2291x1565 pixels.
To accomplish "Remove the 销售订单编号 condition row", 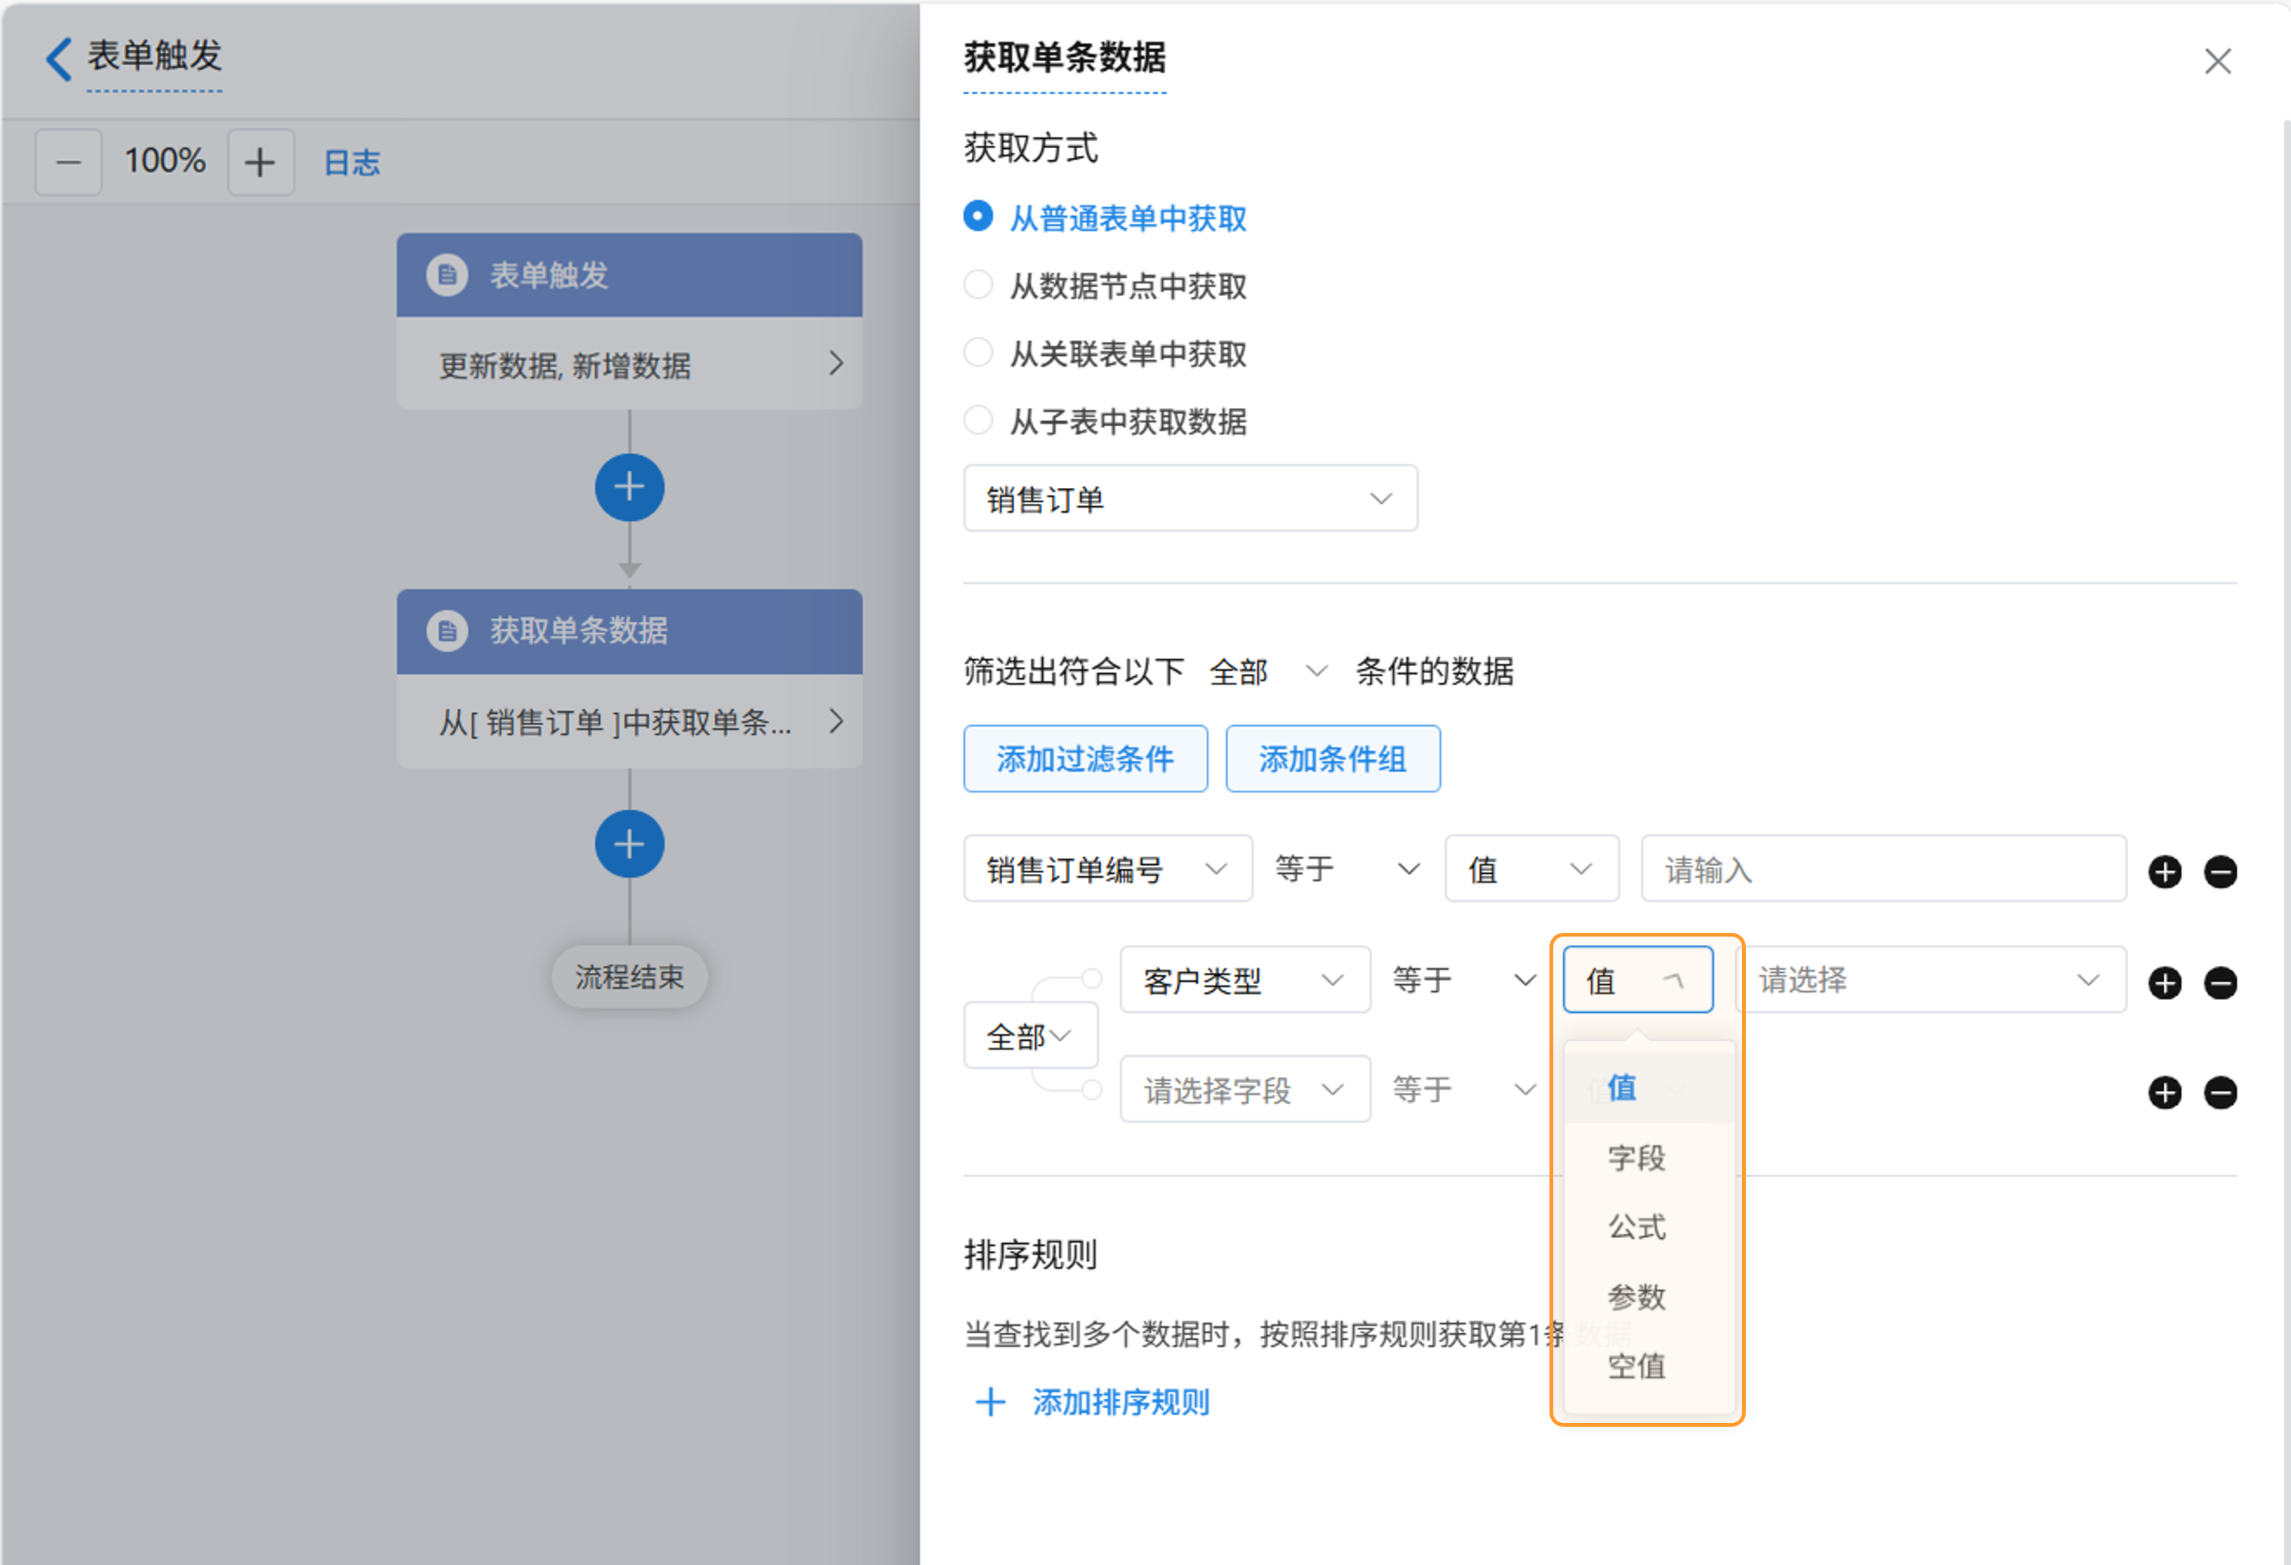I will point(2220,872).
